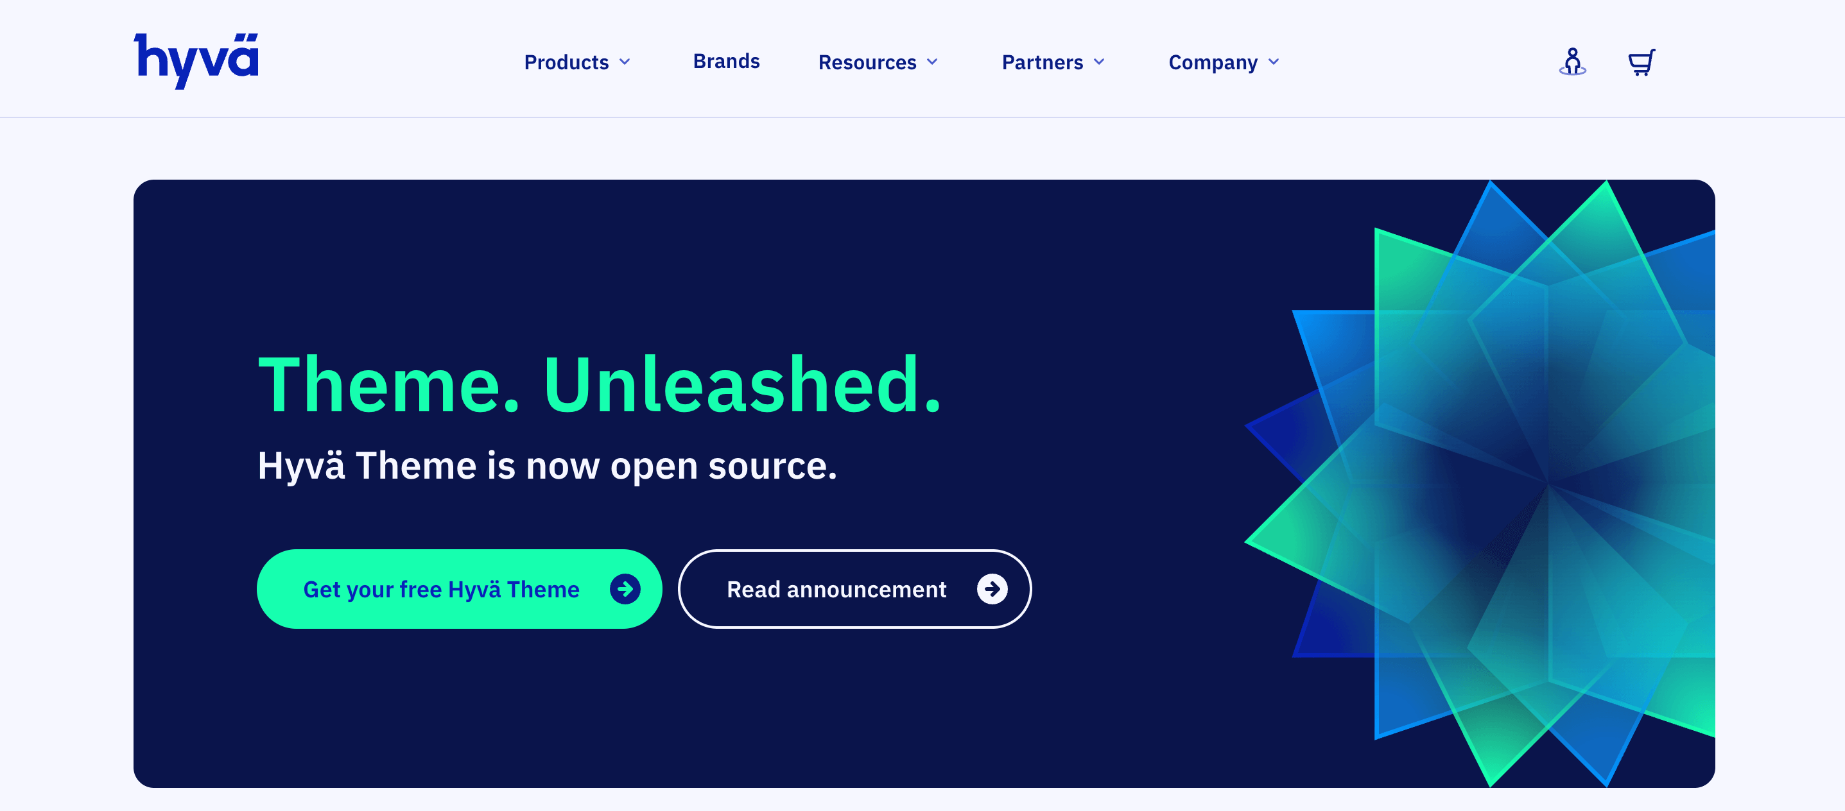Expand chevron next to Resources

[x=933, y=62]
